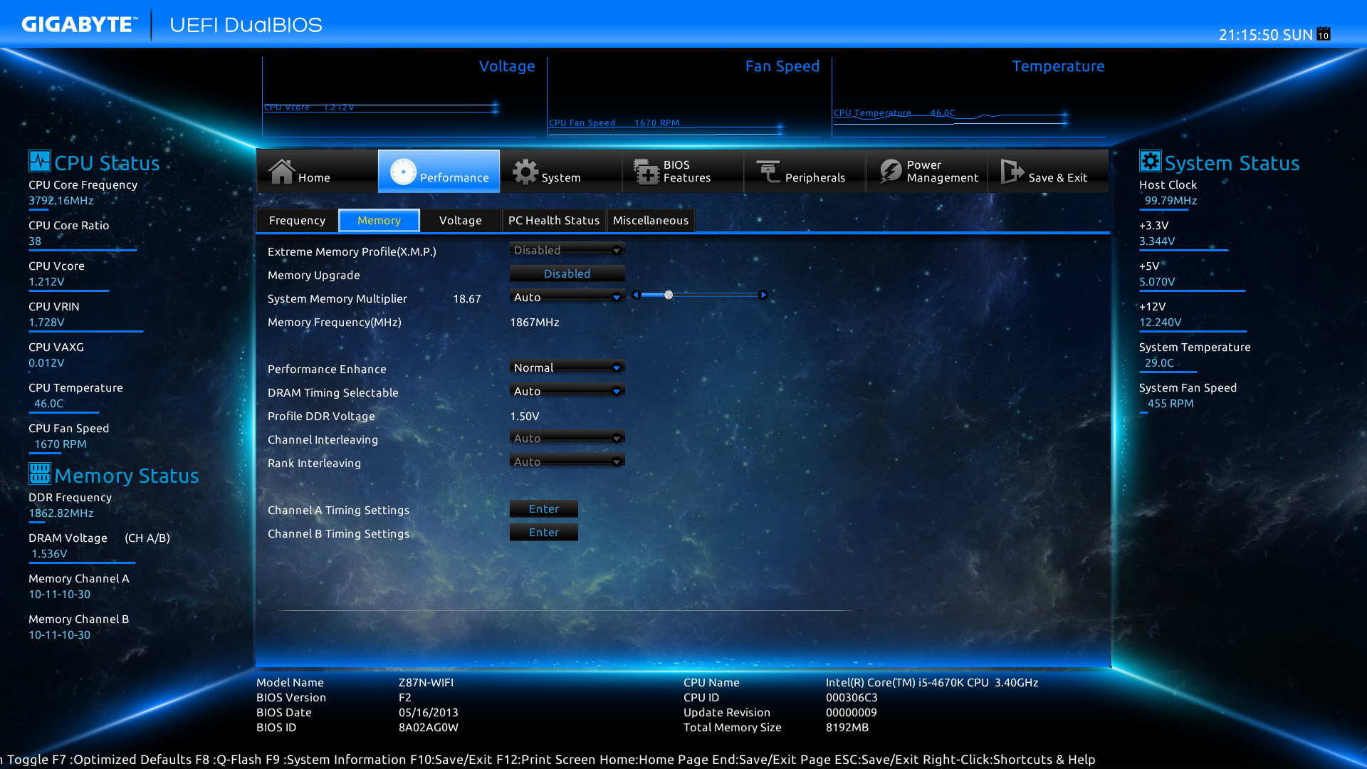1367x769 pixels.
Task: Enter Channel A Timing Settings
Action: pos(543,508)
